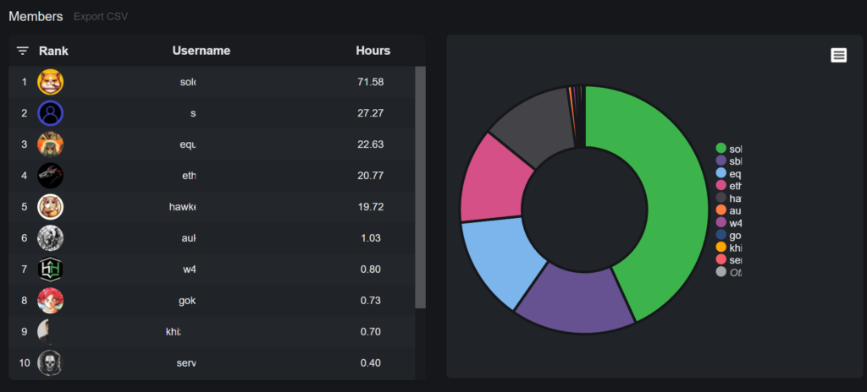Click the 19.72 hours value
This screenshot has height=392, width=867.
[x=371, y=207]
